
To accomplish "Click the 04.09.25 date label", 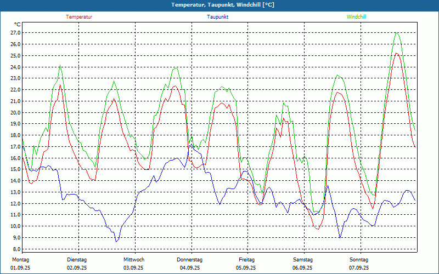I will 190,268.
